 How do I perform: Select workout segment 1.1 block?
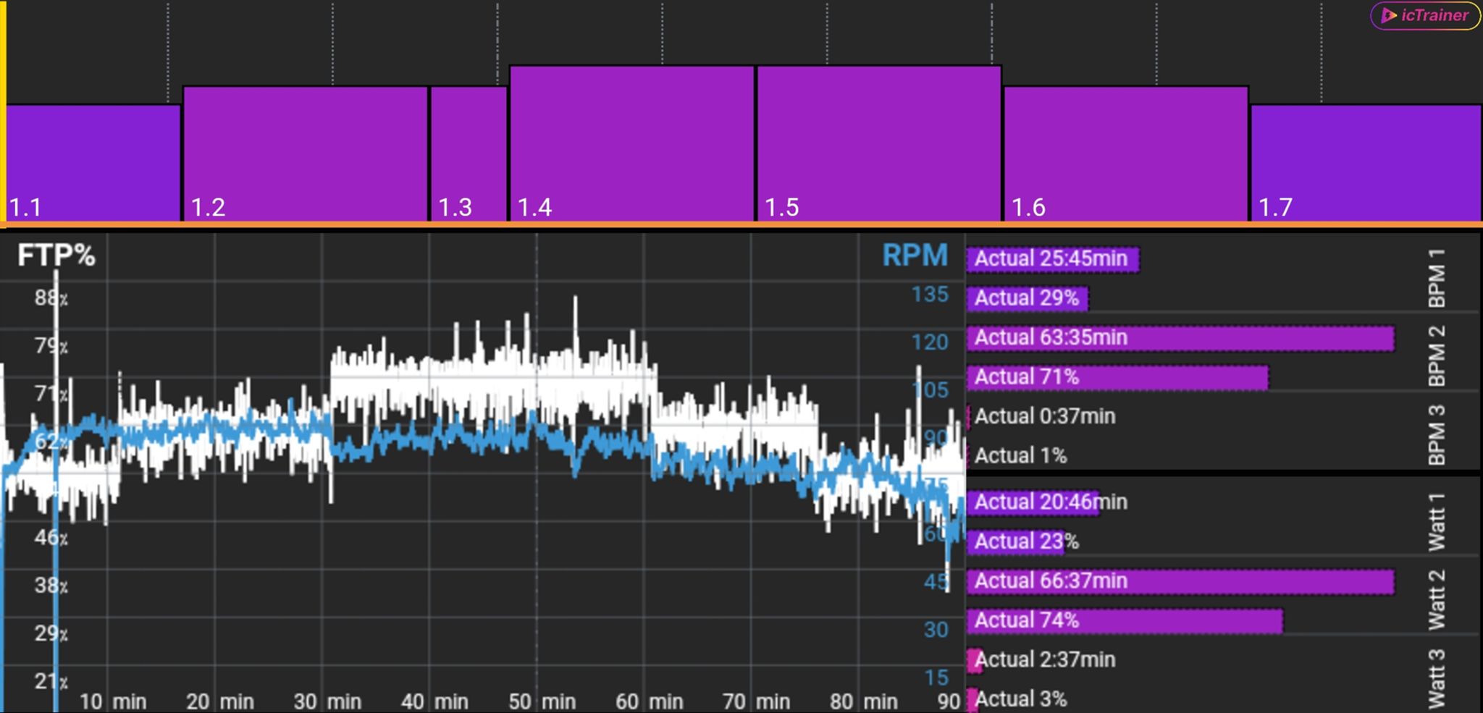click(x=93, y=163)
